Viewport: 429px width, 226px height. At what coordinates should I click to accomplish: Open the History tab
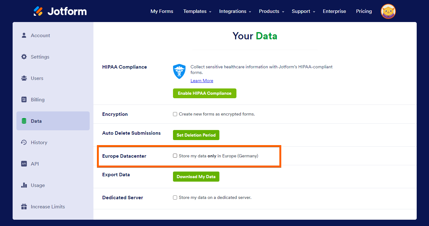coord(53,142)
